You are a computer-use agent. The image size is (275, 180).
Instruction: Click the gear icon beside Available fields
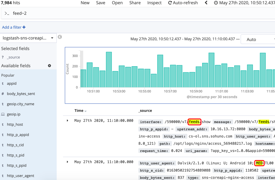[x=49, y=66]
